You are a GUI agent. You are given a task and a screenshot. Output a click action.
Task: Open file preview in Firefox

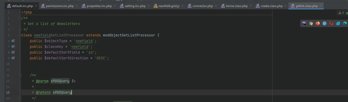point(318,24)
